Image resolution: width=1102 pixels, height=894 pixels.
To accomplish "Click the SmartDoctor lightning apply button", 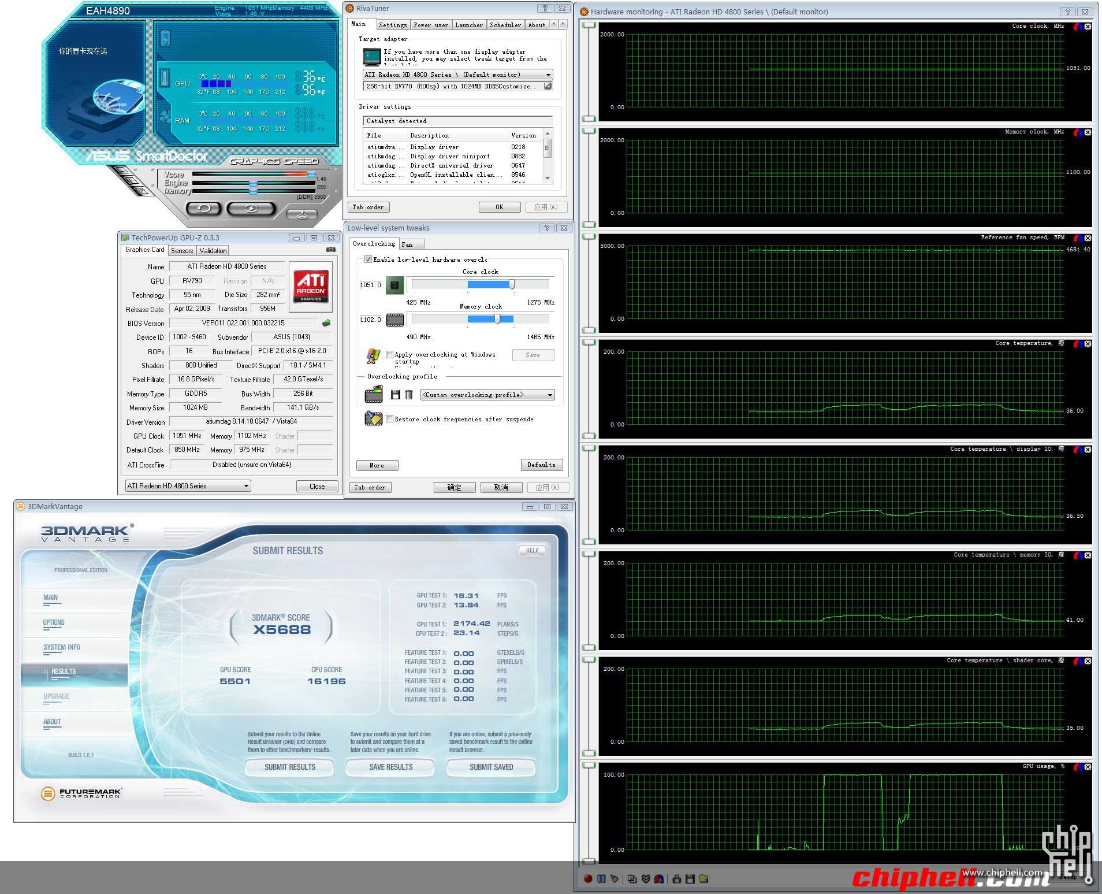I will pyautogui.click(x=251, y=208).
